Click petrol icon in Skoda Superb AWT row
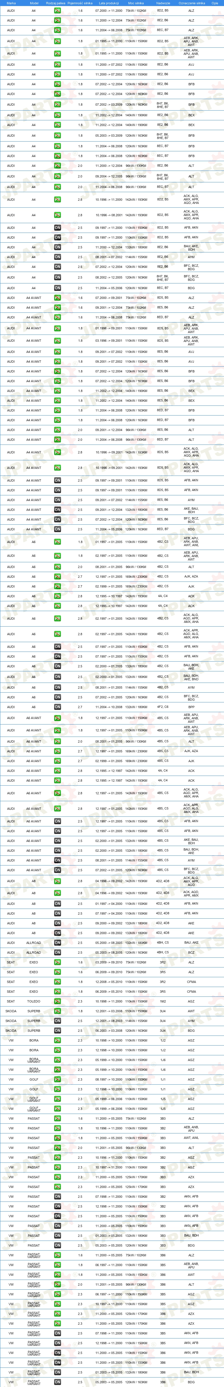 pyautogui.click(x=58, y=1011)
